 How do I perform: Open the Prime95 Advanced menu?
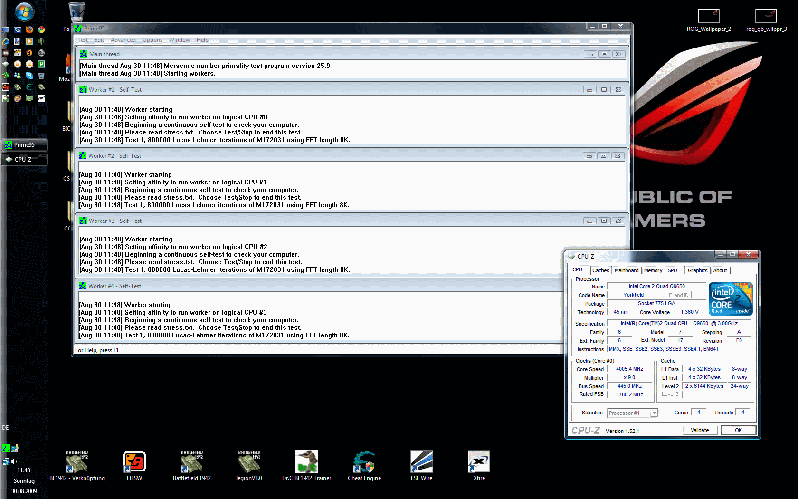[123, 40]
